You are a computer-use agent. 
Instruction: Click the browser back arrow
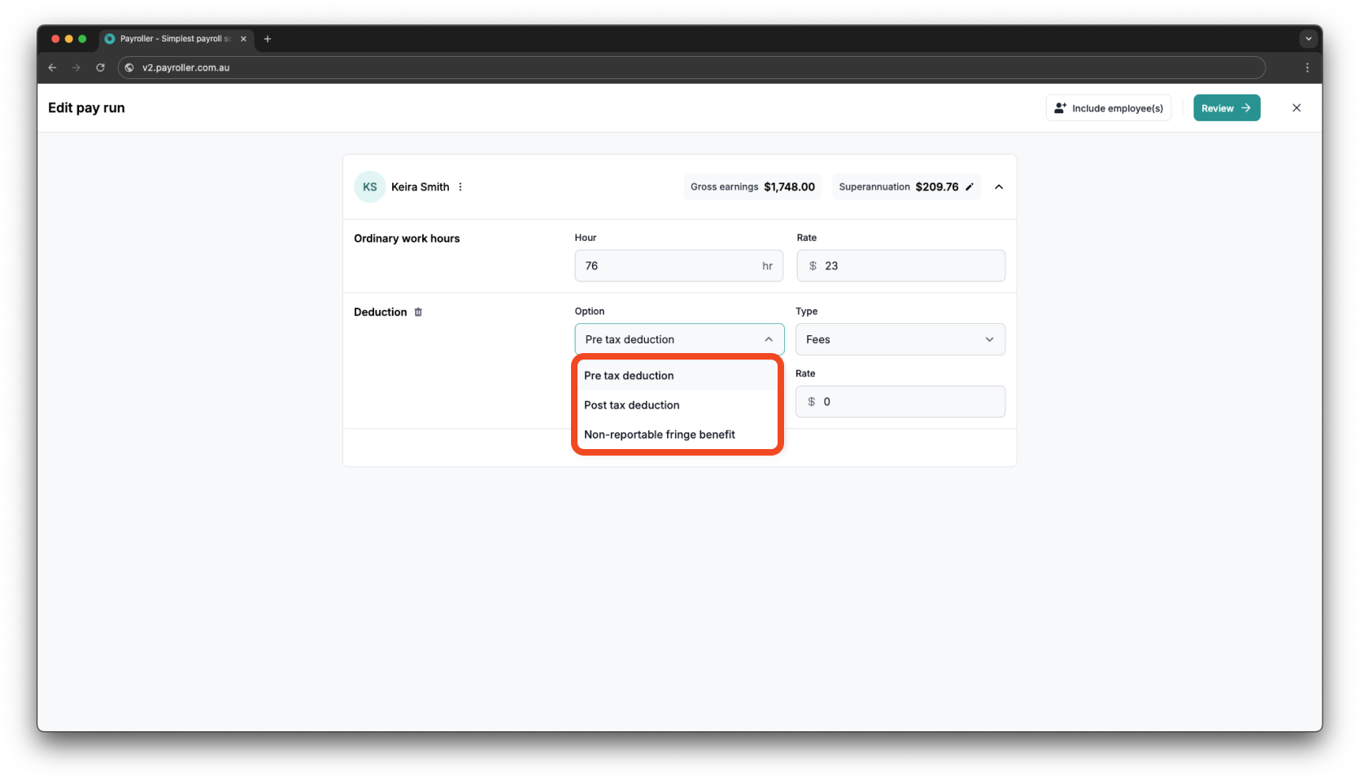coord(52,68)
